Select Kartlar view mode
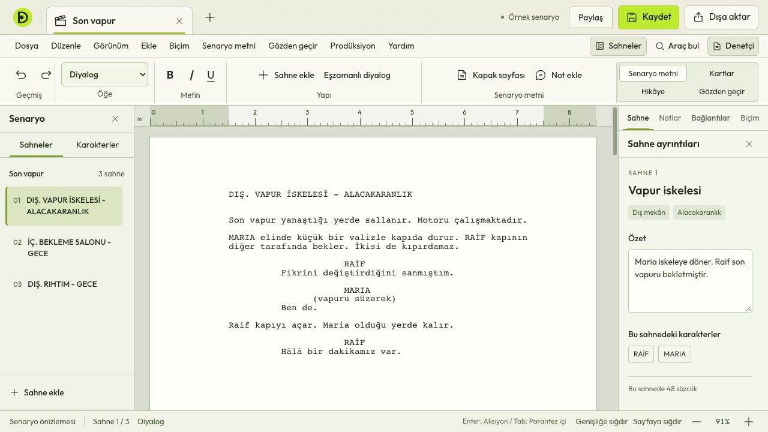The image size is (768, 432). (722, 73)
